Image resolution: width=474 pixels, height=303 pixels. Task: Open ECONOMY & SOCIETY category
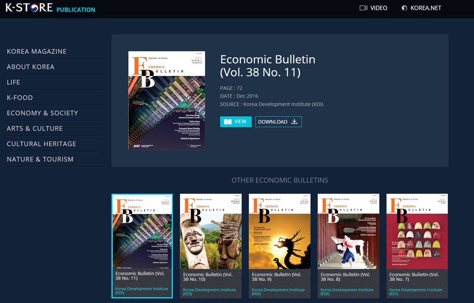coord(42,113)
